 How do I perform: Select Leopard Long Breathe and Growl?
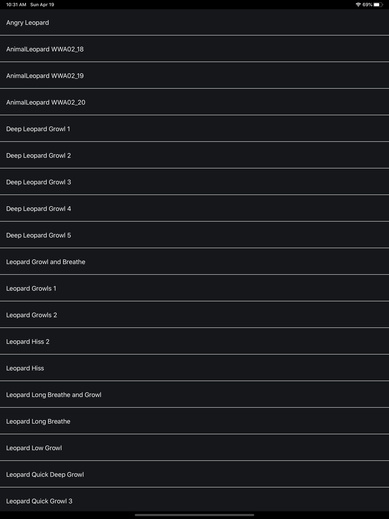coord(194,395)
